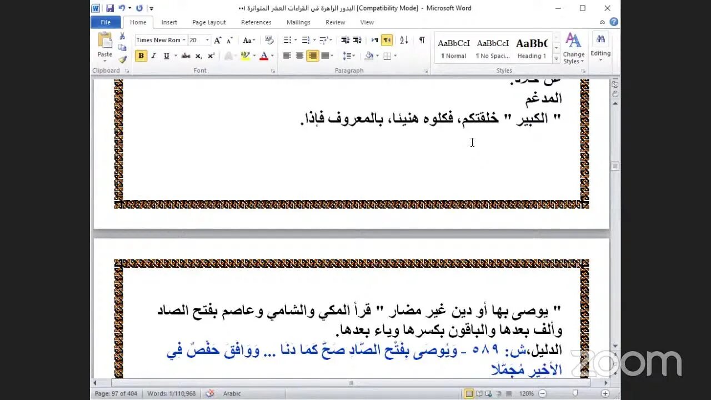Apply superscript formatting
Image resolution: width=711 pixels, height=400 pixels.
(x=211, y=56)
